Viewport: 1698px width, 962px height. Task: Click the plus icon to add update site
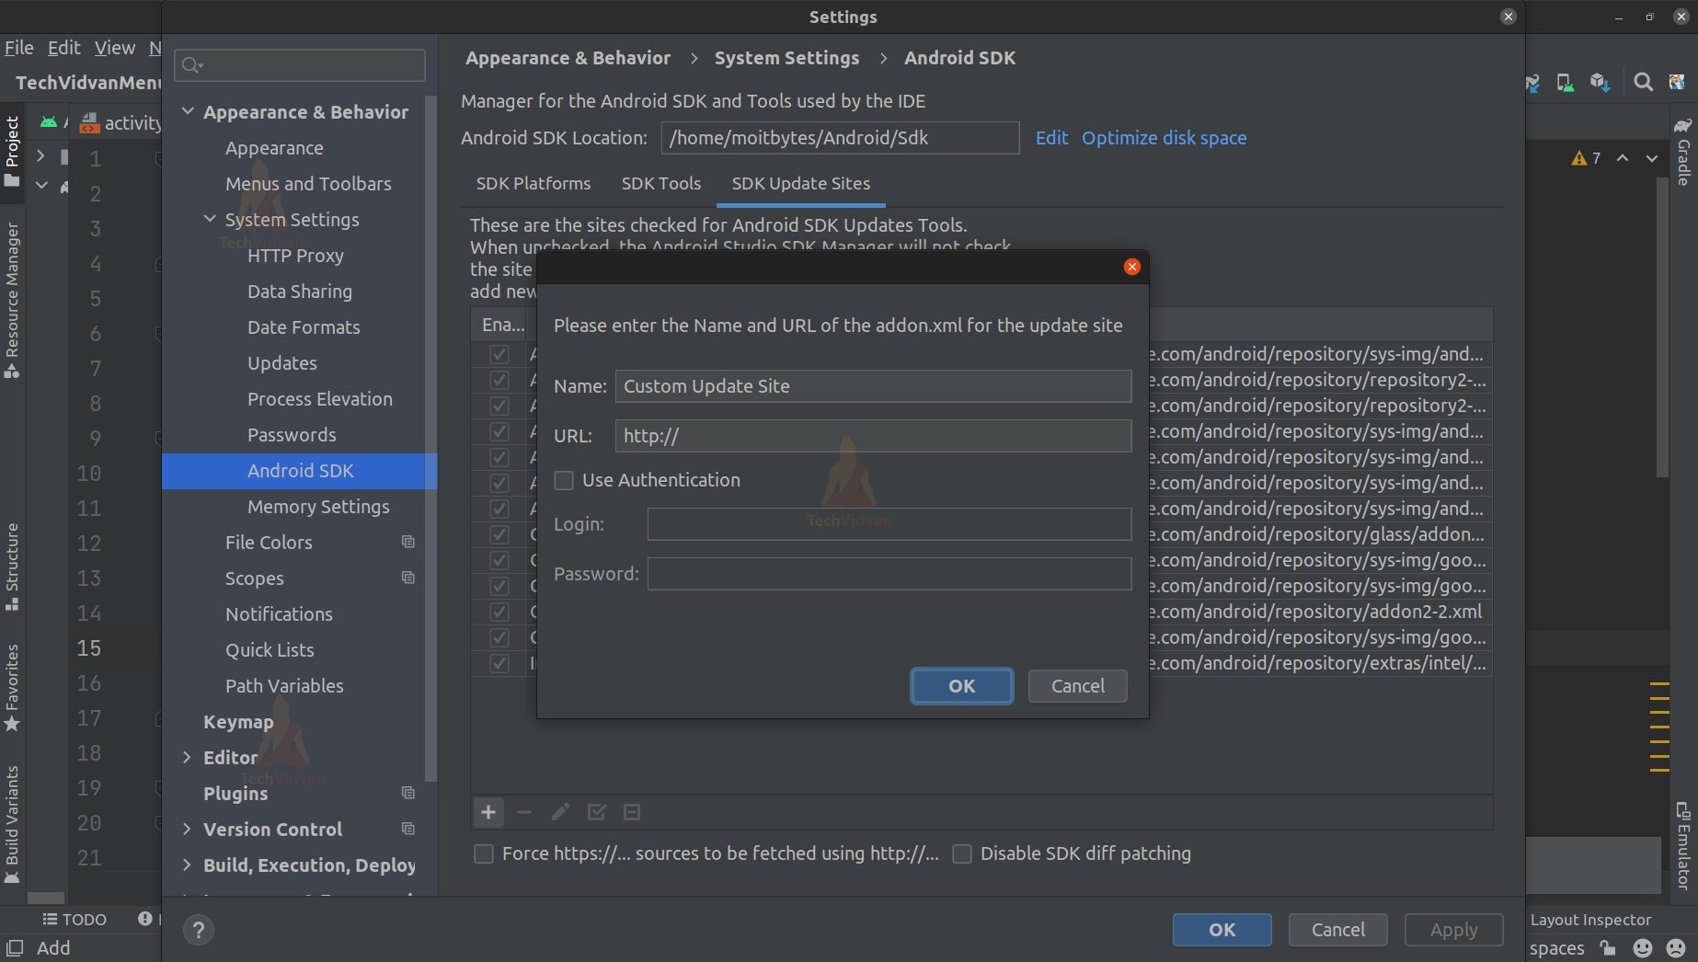(x=488, y=812)
